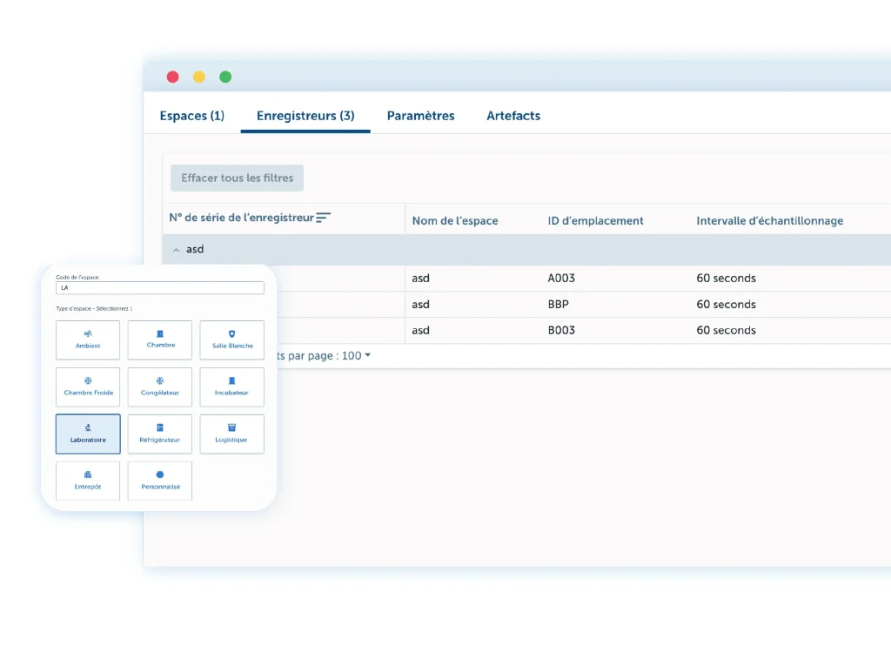The height and width of the screenshot is (659, 891).
Task: Click the asd space name in B003 row
Action: click(x=420, y=330)
